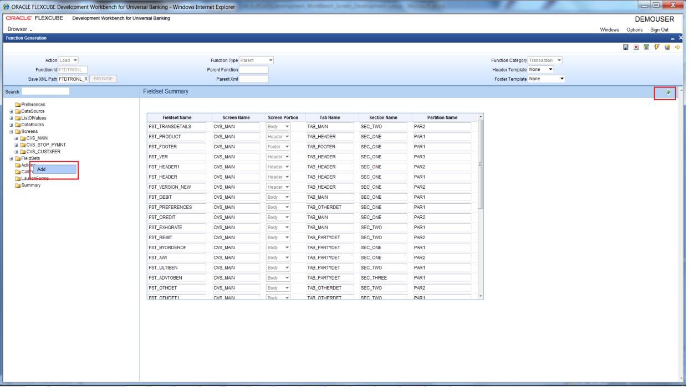Expand the DataBlocks tree node
Image resolution: width=689 pixels, height=387 pixels.
coord(12,125)
